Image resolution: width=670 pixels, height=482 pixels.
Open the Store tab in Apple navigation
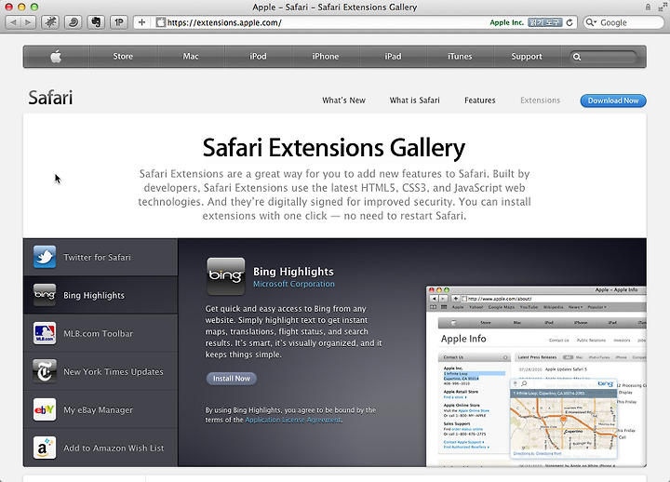tap(123, 57)
